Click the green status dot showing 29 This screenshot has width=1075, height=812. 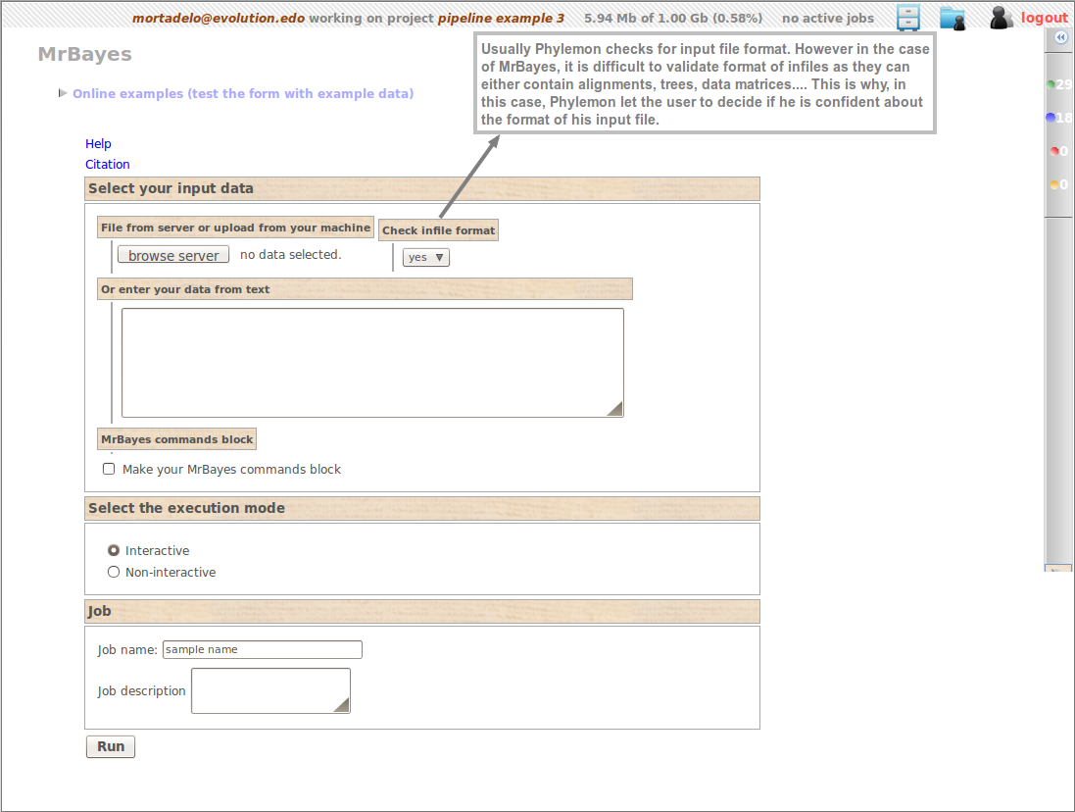click(1051, 84)
